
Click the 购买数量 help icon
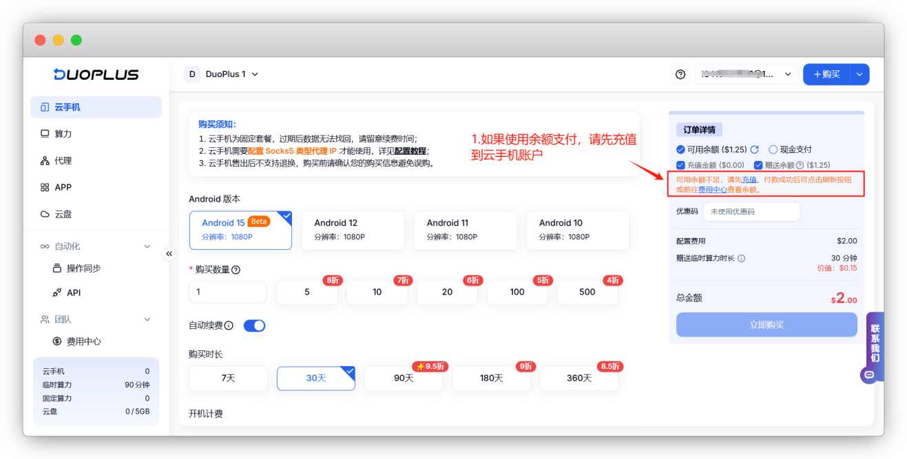[236, 270]
